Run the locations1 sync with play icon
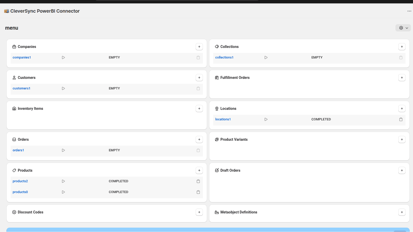Screen dimensions: 413x232 [x=266, y=119]
